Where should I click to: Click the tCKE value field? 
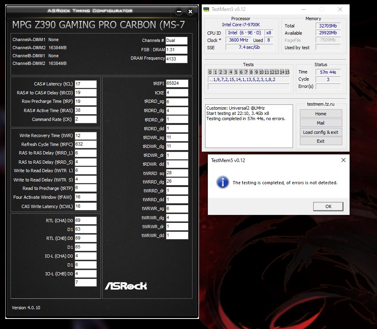tap(177, 93)
